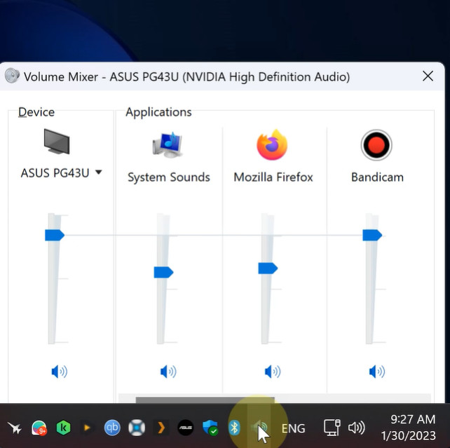Click the ASUS logo tray icon
Screen dimensions: 450x448
click(x=186, y=428)
